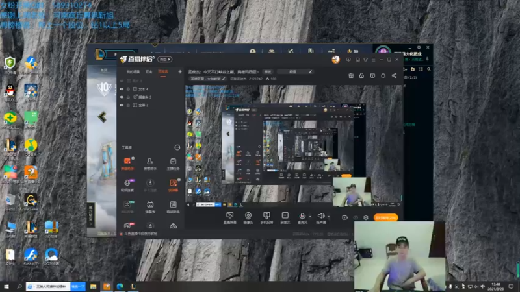520x292 pixels.
Task: Show the hidden 图片 1 layer
Action: (122, 80)
